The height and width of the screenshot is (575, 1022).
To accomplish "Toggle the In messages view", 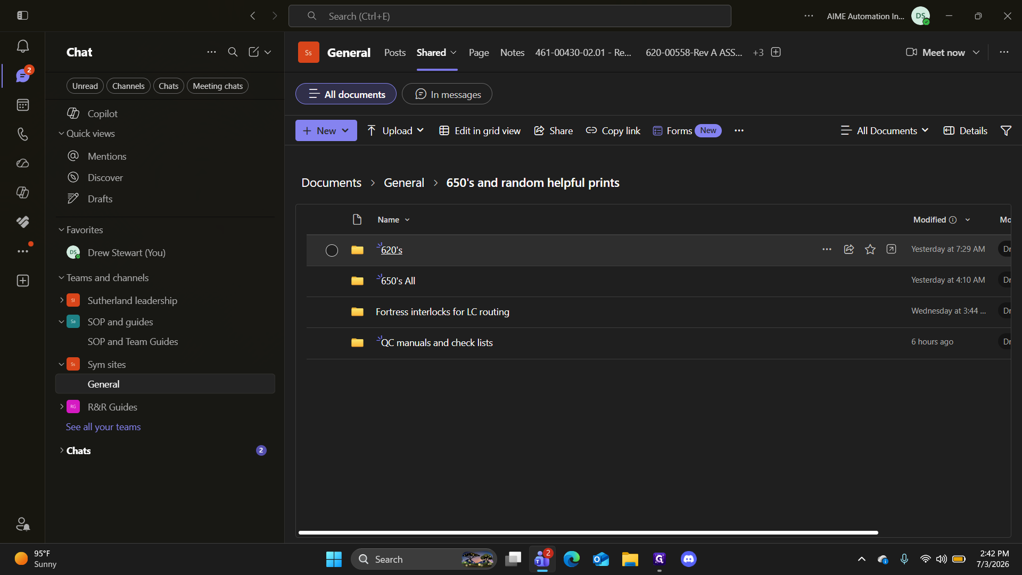I will coord(447,94).
